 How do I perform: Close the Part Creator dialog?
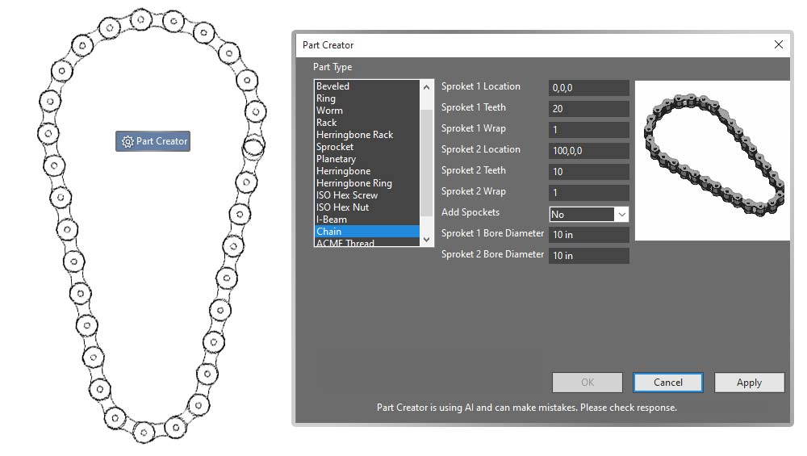778,44
